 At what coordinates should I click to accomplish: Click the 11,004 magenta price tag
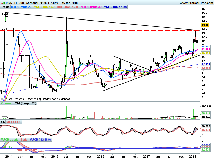206,49
